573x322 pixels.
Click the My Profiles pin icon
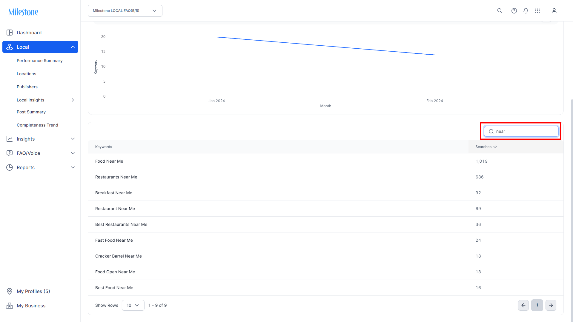coord(10,291)
